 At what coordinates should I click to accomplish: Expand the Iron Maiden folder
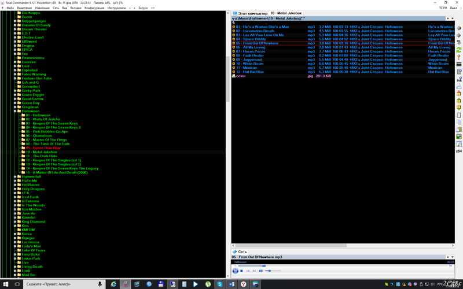(x=15, y=209)
